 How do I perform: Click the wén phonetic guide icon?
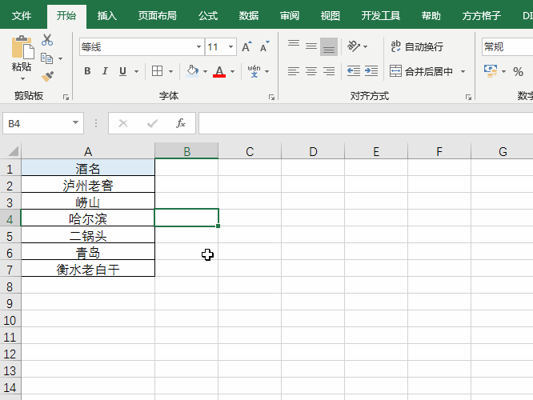[254, 71]
